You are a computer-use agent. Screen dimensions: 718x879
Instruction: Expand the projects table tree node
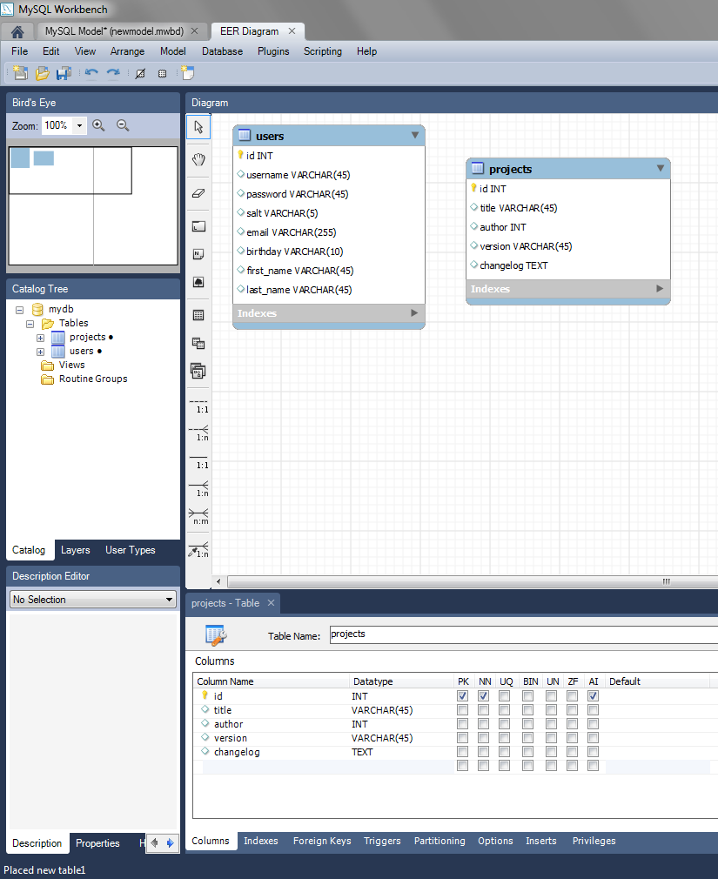[40, 338]
